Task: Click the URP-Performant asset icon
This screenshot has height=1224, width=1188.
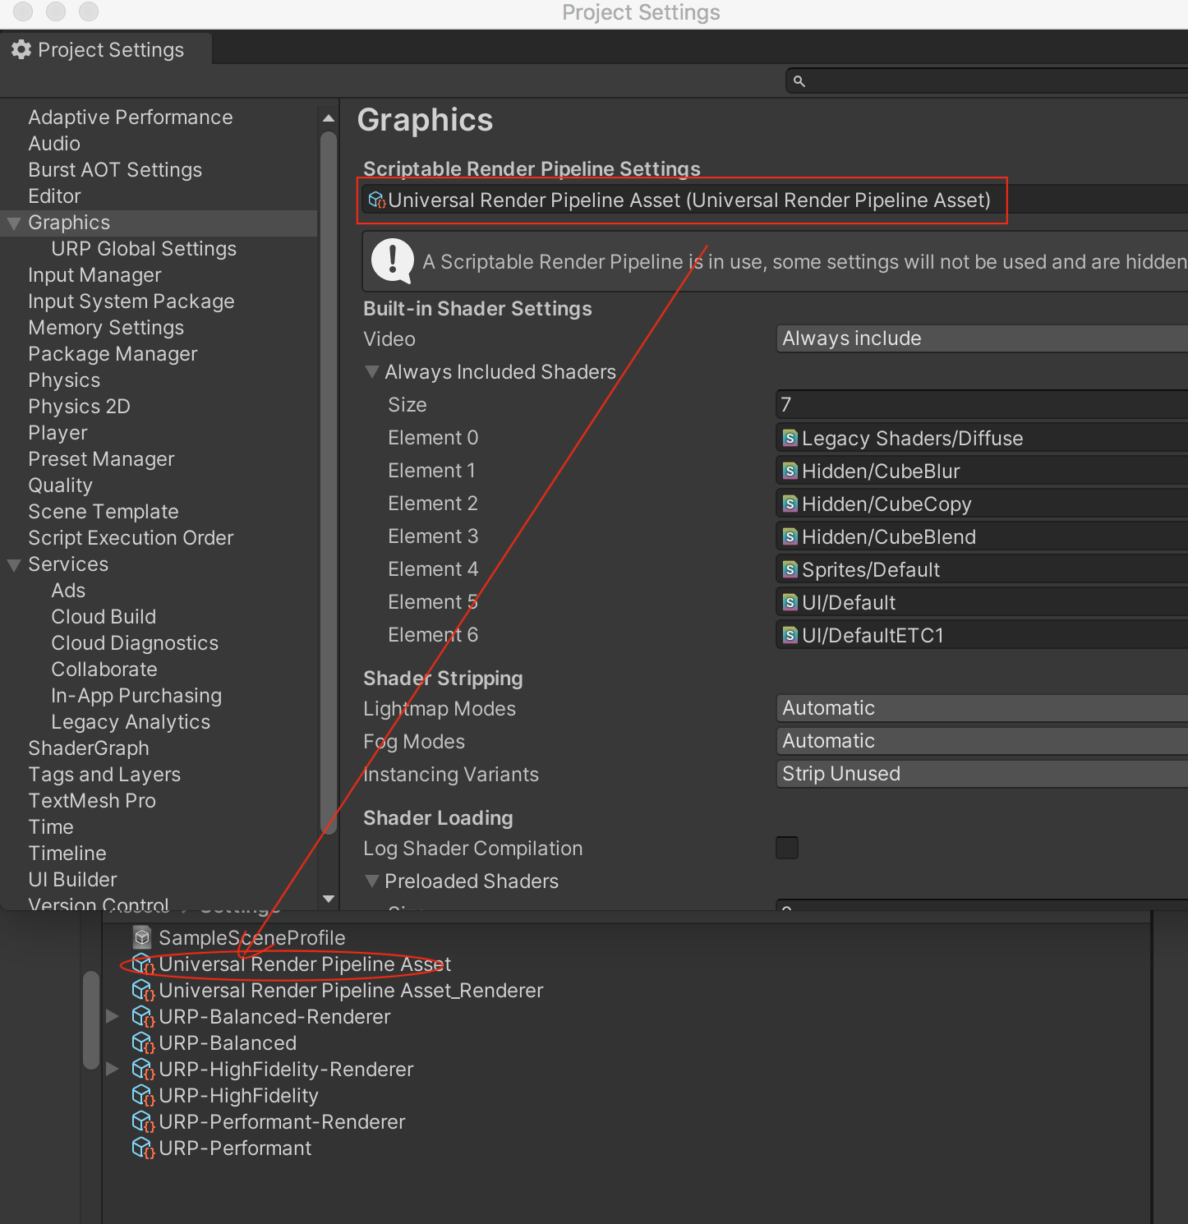Action: pos(143,1148)
